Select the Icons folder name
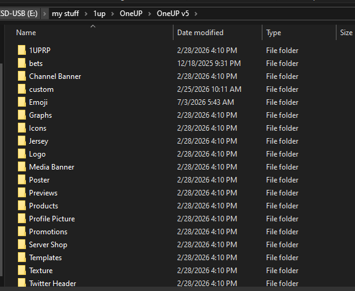This screenshot has width=355, height=291. (x=38, y=128)
